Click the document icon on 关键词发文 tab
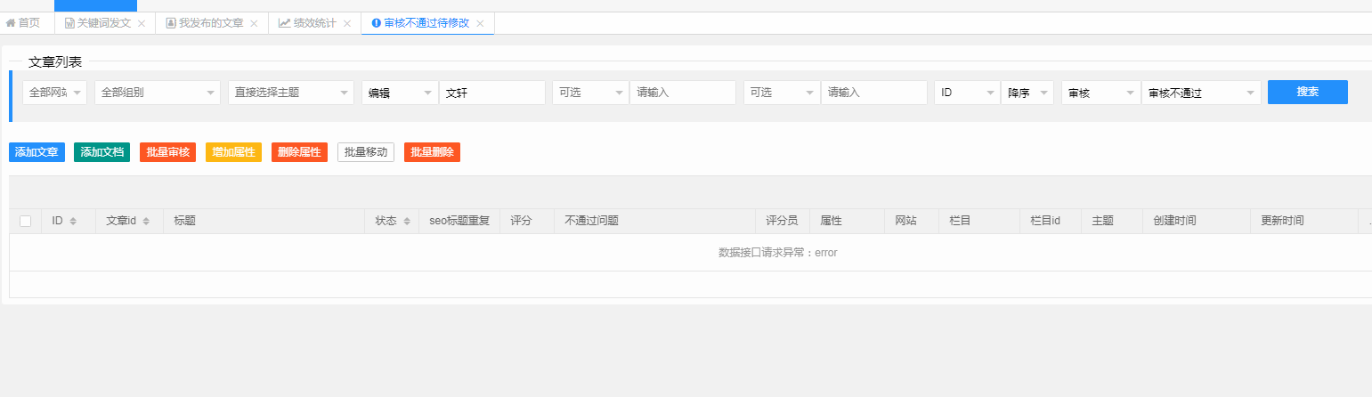Screen dimensions: 1372x397 click(69, 23)
